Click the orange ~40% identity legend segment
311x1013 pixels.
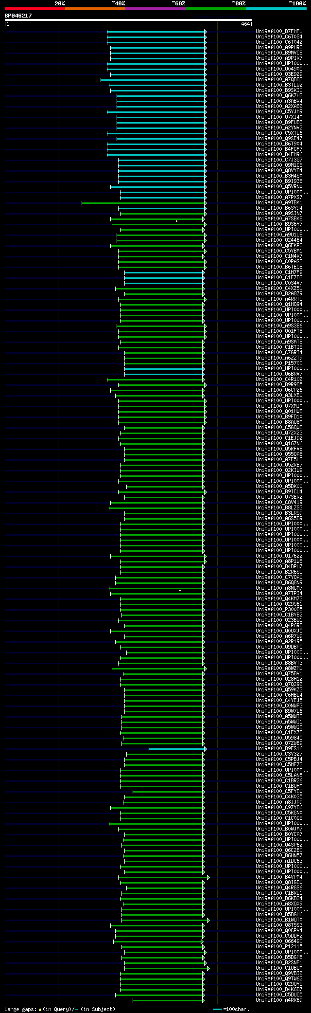click(x=95, y=9)
